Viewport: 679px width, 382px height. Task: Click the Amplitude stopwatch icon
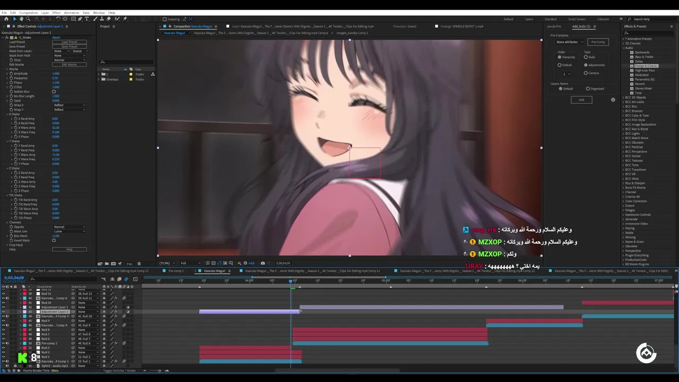click(11, 74)
